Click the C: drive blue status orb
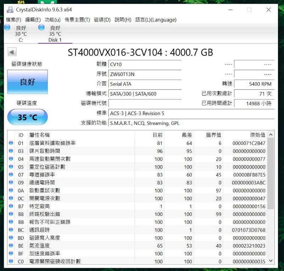The width and height of the screenshot is (284, 271). click(7, 28)
